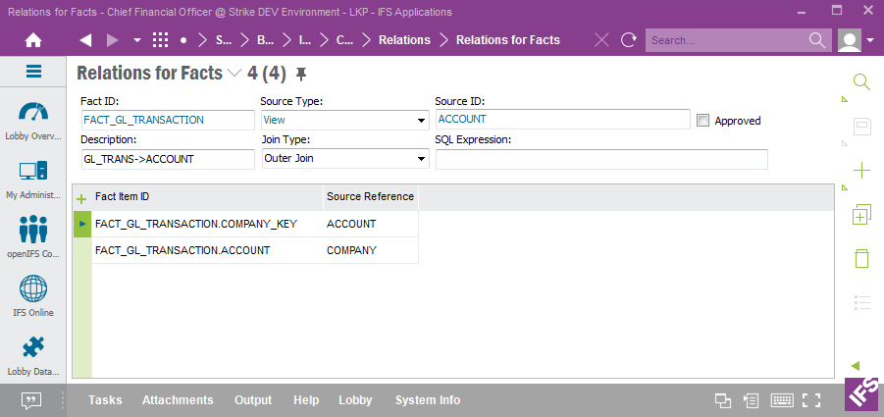Screen dimensions: 884x417
Task: Sort by the Source Reference column header
Action: [x=371, y=197]
